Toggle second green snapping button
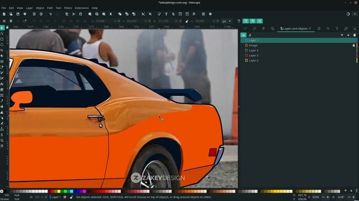This screenshot has height=201, width=359. tap(252, 21)
